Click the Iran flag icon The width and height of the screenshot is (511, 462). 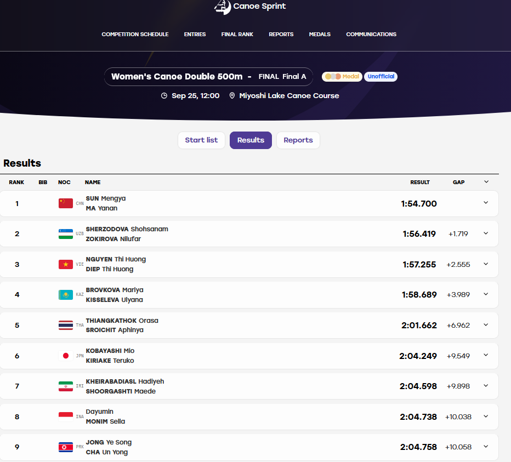tap(65, 386)
